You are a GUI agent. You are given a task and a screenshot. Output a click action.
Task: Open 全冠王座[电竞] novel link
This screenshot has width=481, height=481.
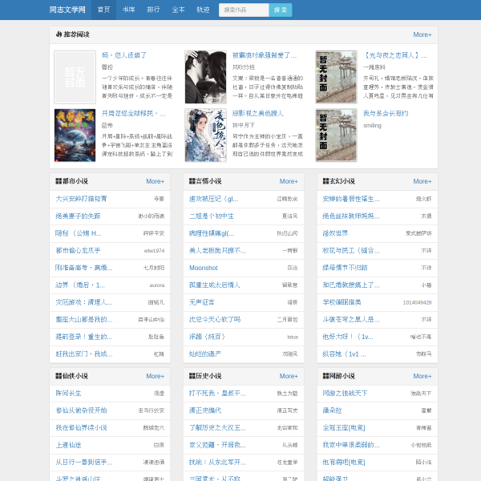click(344, 427)
